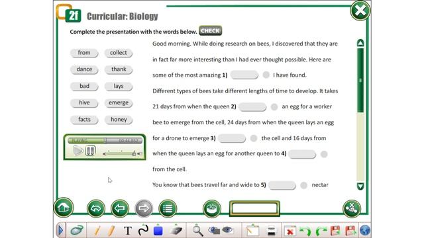The width and height of the screenshot is (424, 238).
Task: Select the magnifier zoom tool
Action: tap(197, 231)
